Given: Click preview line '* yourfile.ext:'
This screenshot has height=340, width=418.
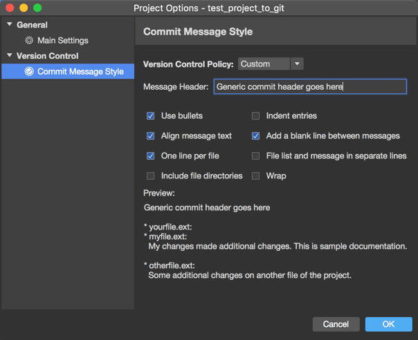Looking at the screenshot, I should tap(168, 227).
